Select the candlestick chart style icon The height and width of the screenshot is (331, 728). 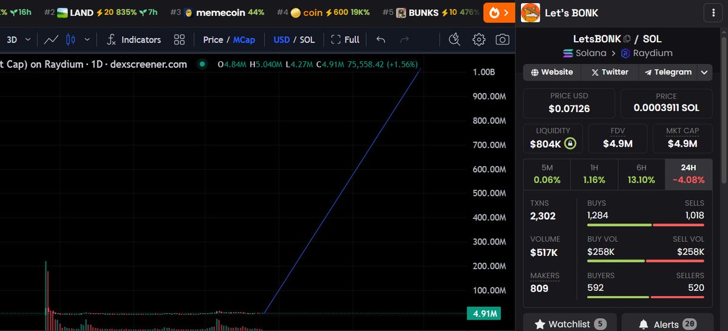click(x=70, y=40)
